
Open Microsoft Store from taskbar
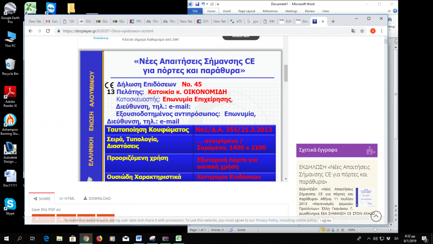coord(73,238)
